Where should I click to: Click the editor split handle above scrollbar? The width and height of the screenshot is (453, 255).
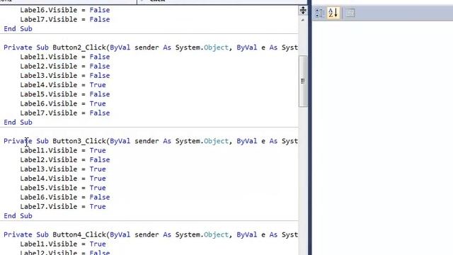pos(303,11)
